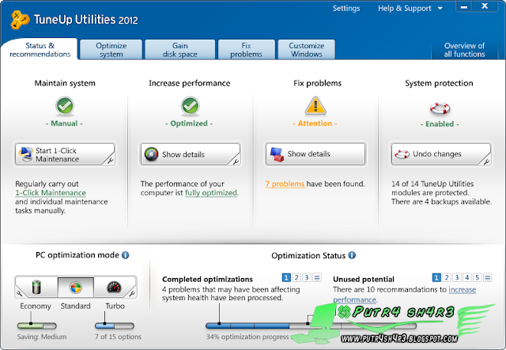
Task: Expand the Help & Support dropdown arrow
Action: click(x=440, y=9)
